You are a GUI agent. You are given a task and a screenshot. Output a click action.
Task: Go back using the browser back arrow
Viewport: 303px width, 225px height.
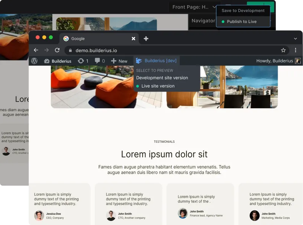click(x=36, y=50)
